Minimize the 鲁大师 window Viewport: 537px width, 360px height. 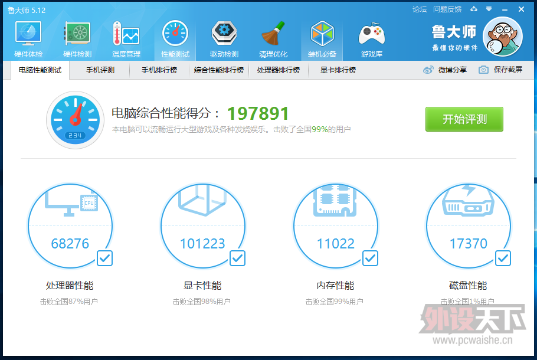tap(505, 9)
